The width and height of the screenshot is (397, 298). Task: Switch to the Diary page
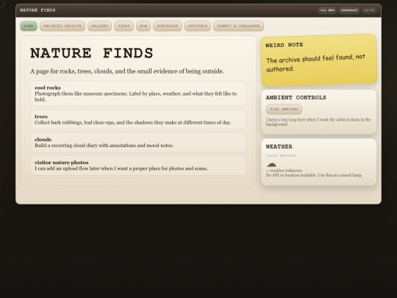pyautogui.click(x=124, y=26)
